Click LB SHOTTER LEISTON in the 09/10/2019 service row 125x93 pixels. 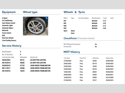(38, 63)
